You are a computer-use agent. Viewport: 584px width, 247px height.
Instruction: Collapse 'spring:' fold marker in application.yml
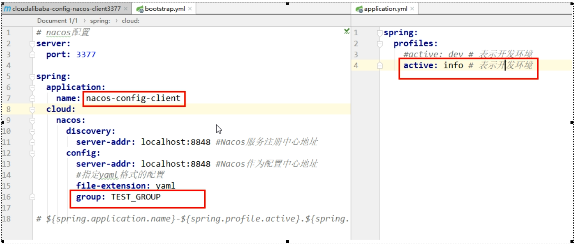[x=380, y=32]
